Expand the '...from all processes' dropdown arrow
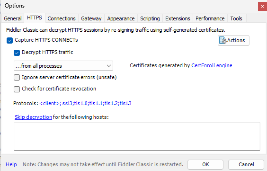The height and width of the screenshot is (171, 267). coord(109,66)
